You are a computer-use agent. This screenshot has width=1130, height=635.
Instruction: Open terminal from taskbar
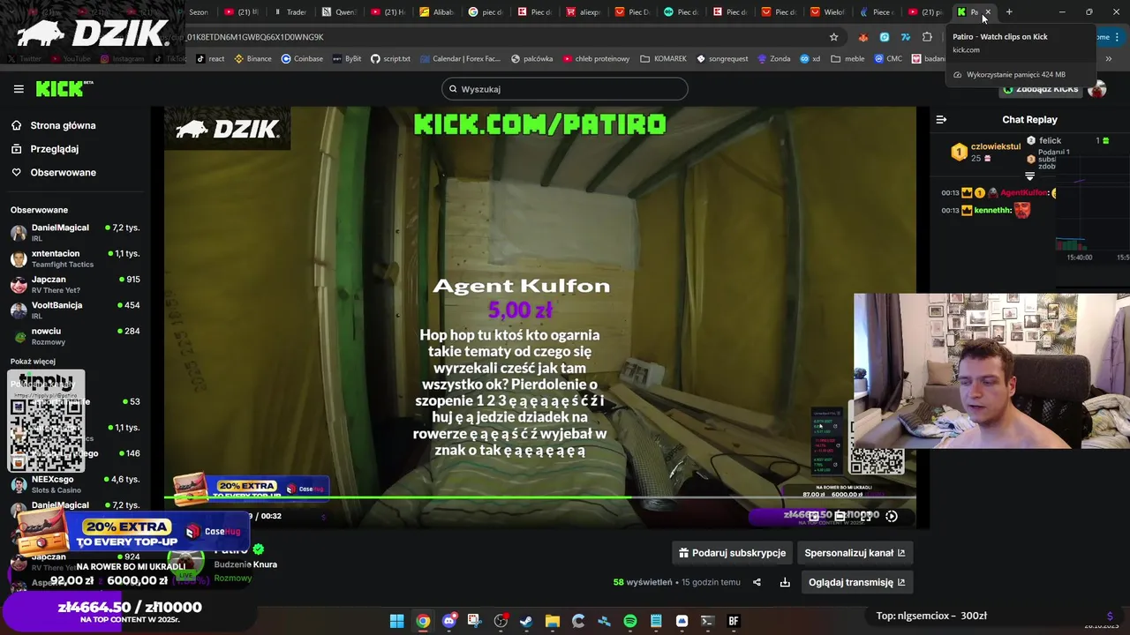point(707,621)
